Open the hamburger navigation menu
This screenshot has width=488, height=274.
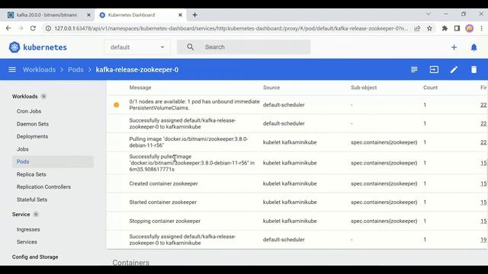pos(12,69)
